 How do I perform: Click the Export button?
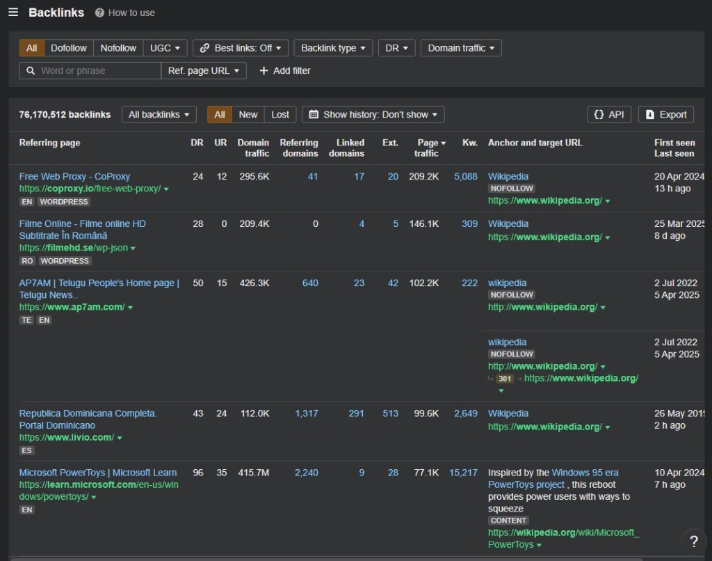(666, 115)
